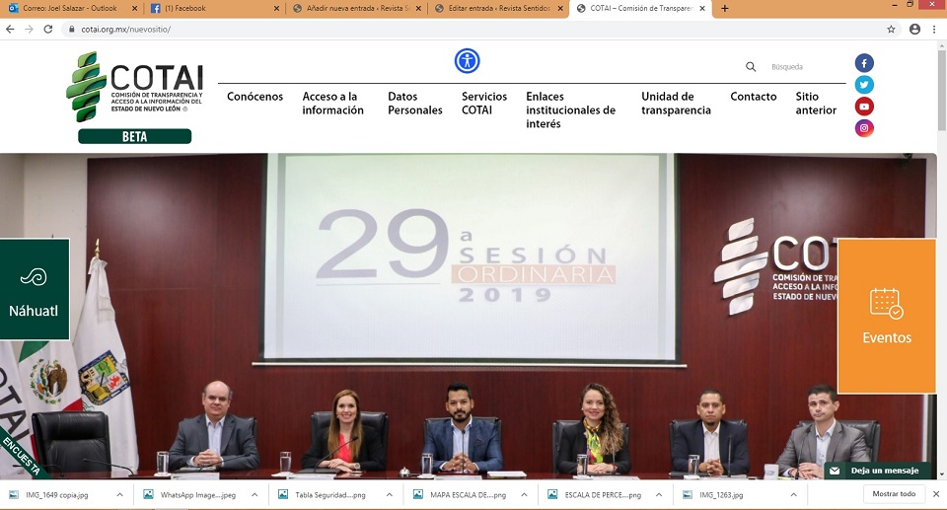Viewport: 947px width, 510px height.
Task: Open the COTAI Twitter page icon
Action: (x=864, y=85)
